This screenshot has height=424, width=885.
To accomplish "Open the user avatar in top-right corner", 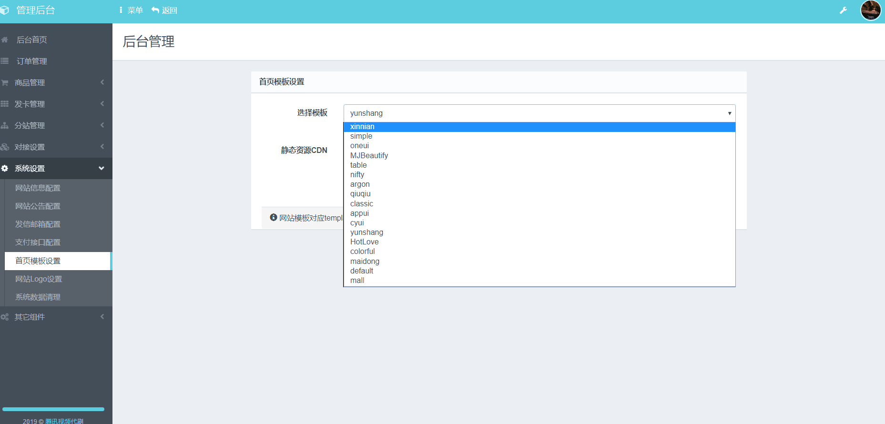I will click(870, 10).
